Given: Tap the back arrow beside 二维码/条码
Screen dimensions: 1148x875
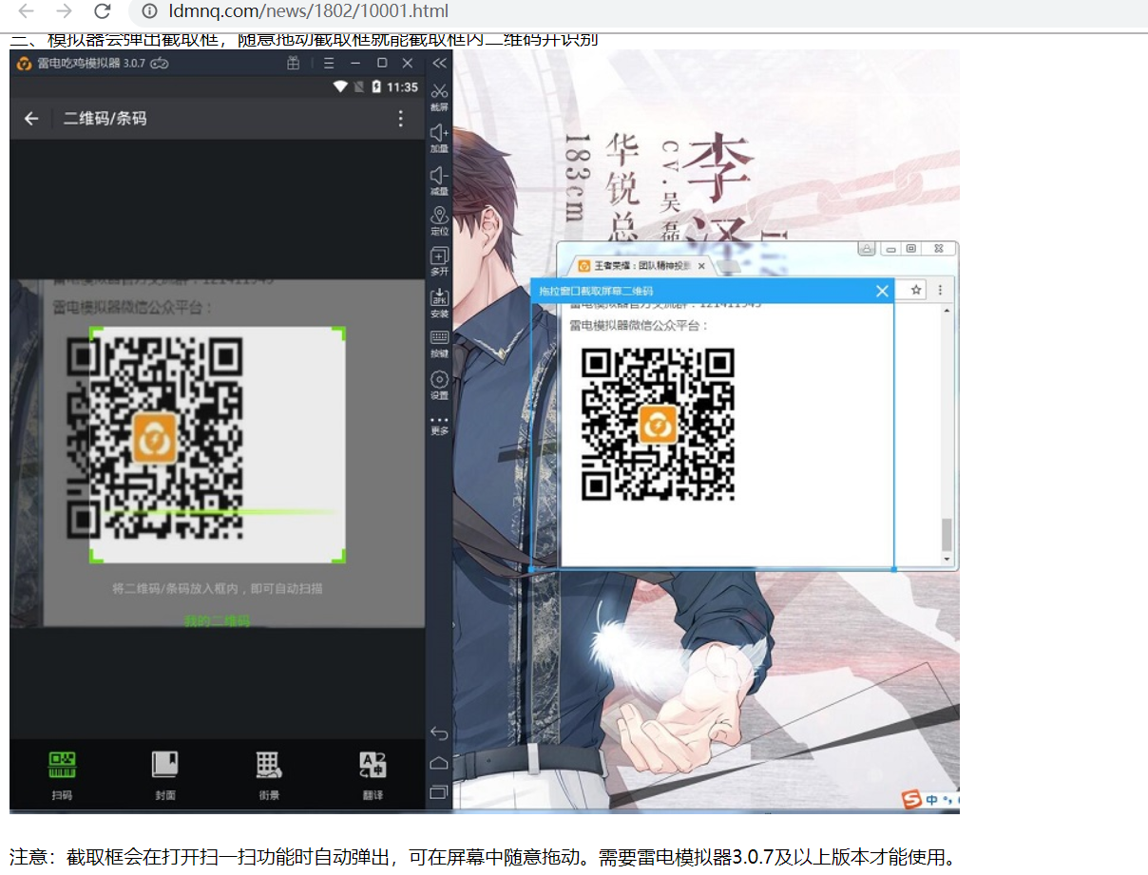Looking at the screenshot, I should click(x=31, y=119).
